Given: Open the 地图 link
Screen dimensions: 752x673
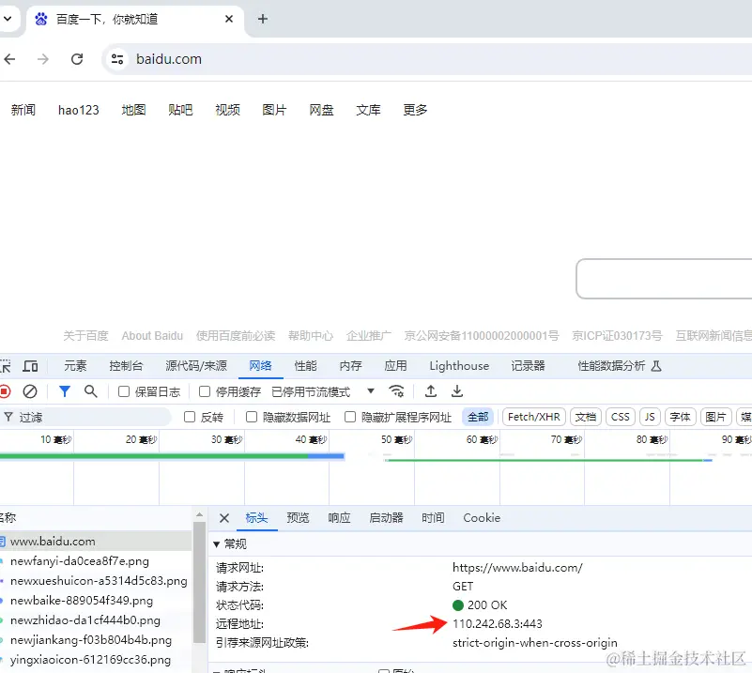Looking at the screenshot, I should [x=133, y=110].
